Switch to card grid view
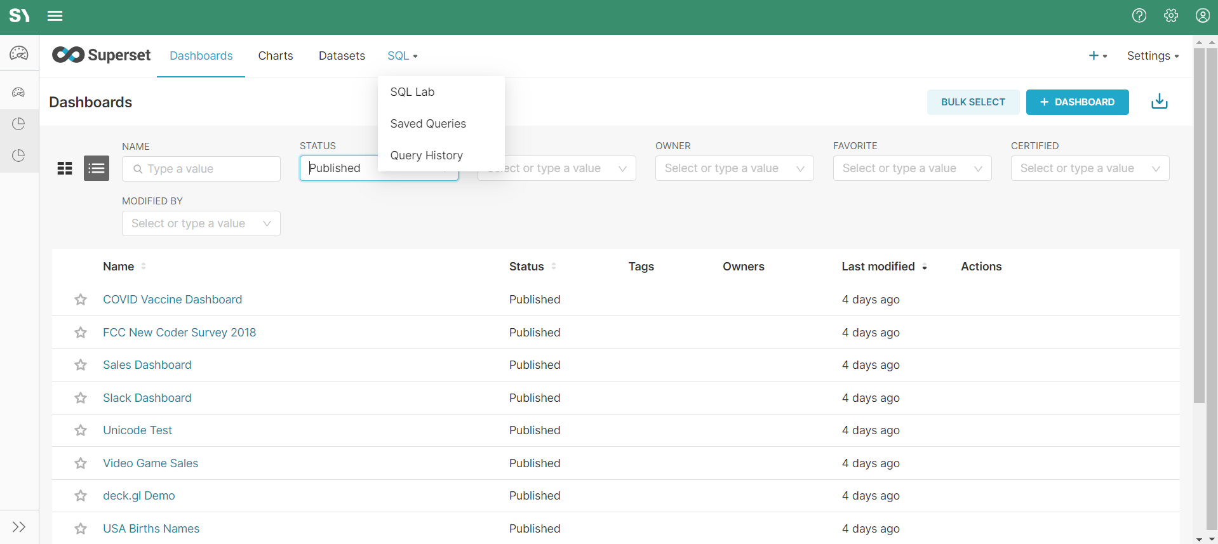This screenshot has width=1218, height=544. (65, 168)
